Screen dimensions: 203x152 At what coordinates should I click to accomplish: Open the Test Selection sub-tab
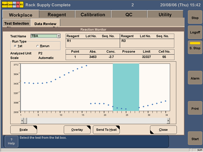click(17, 23)
